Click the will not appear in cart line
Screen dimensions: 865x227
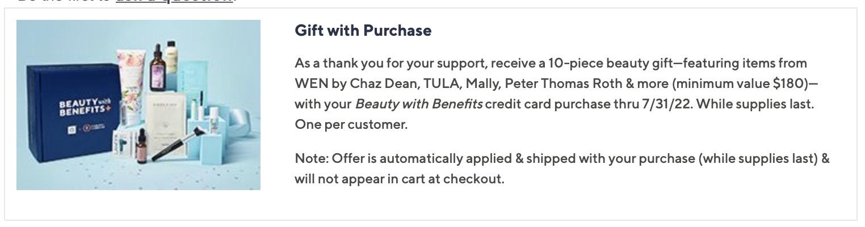tap(399, 179)
